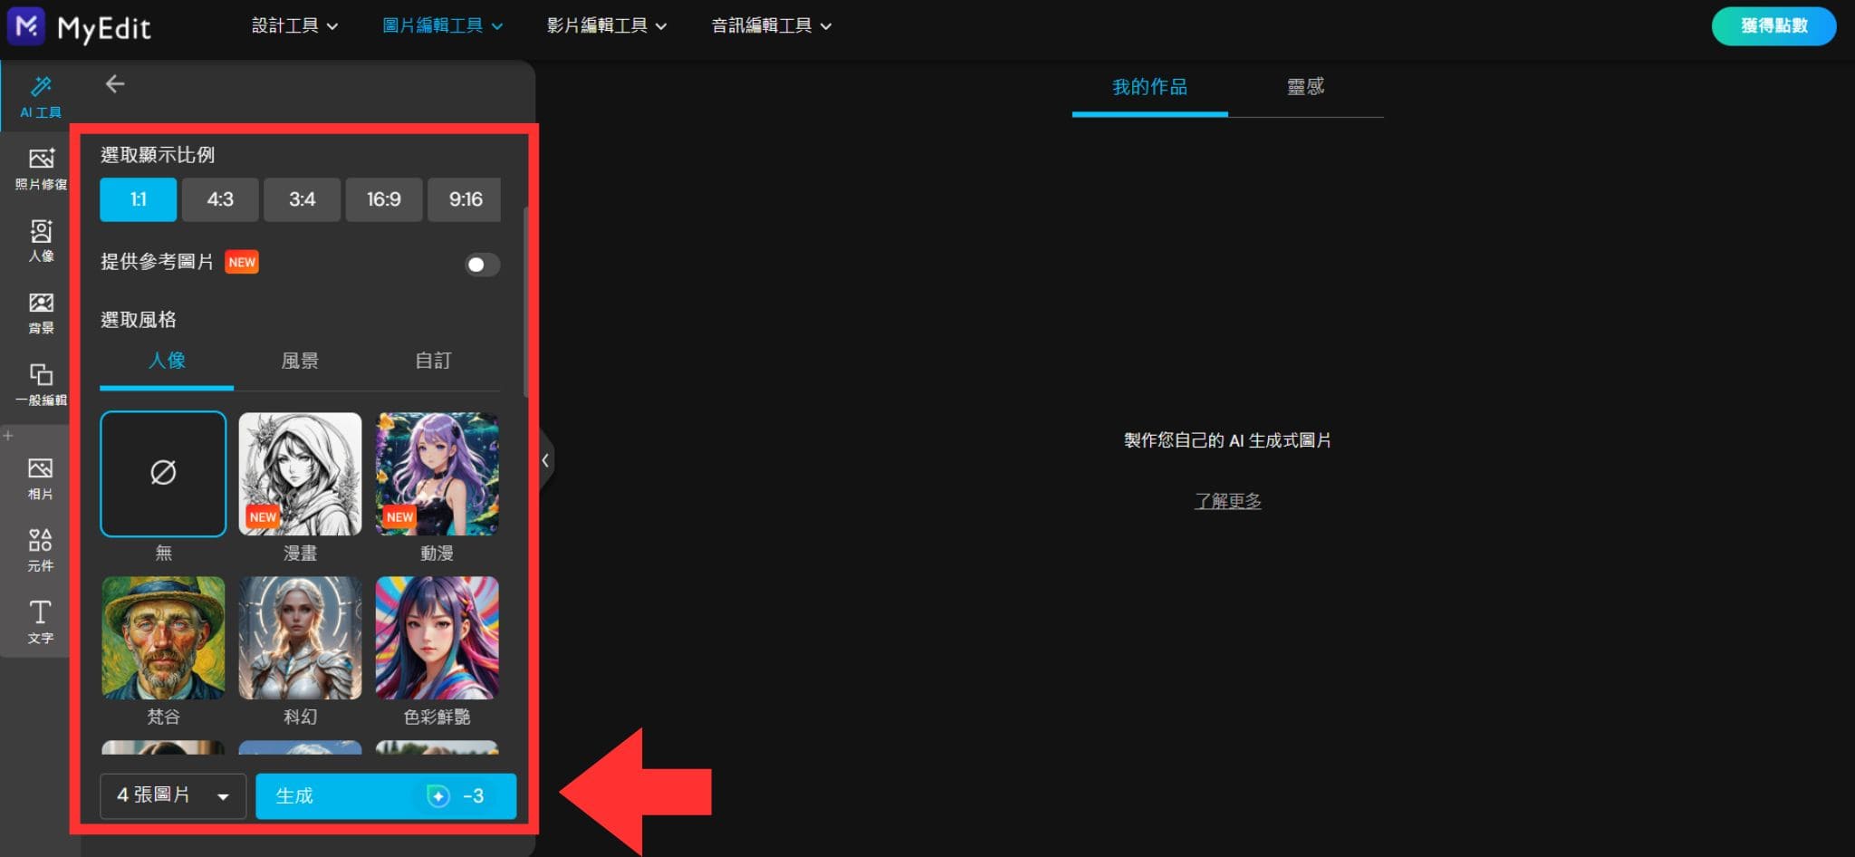Switch to the 風景 style tab

click(300, 361)
